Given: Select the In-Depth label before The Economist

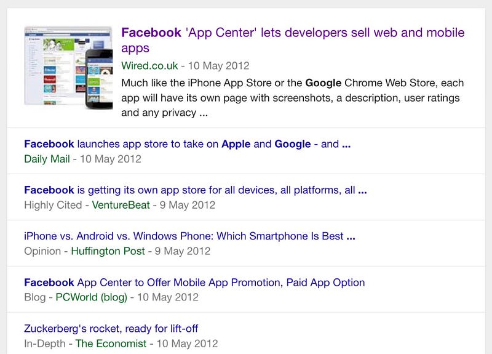Looking at the screenshot, I should (45, 344).
